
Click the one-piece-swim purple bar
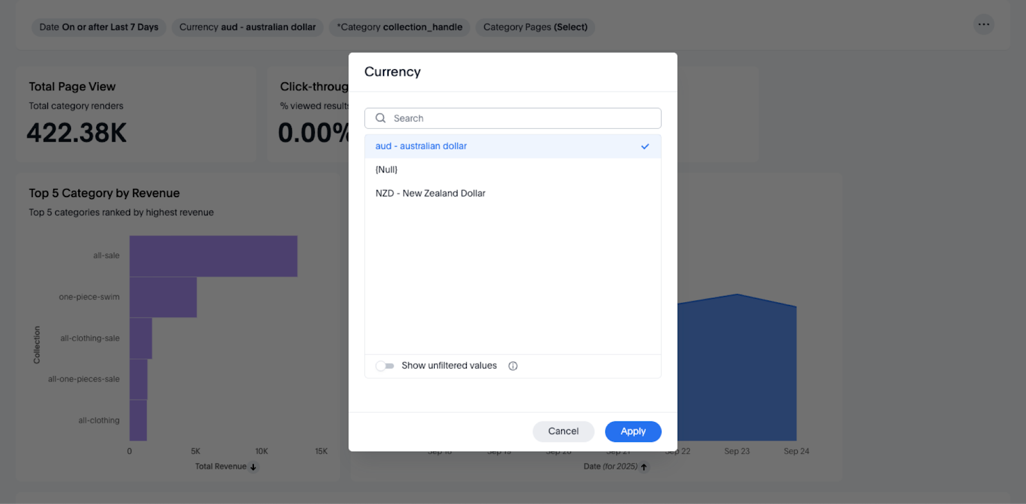163,297
